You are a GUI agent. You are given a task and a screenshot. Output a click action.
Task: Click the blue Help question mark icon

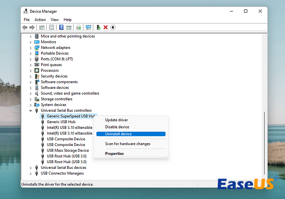61,27
